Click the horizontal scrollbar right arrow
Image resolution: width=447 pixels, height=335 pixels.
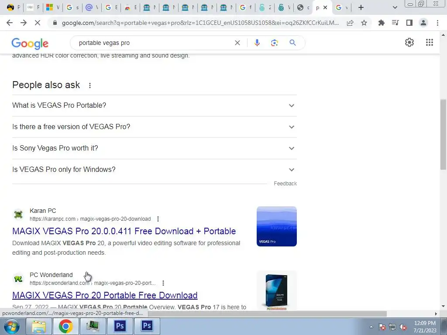pos(436,314)
